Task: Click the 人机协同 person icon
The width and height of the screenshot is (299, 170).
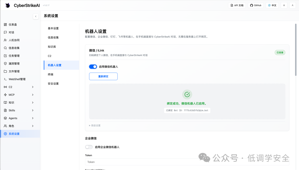Action: coord(5,40)
